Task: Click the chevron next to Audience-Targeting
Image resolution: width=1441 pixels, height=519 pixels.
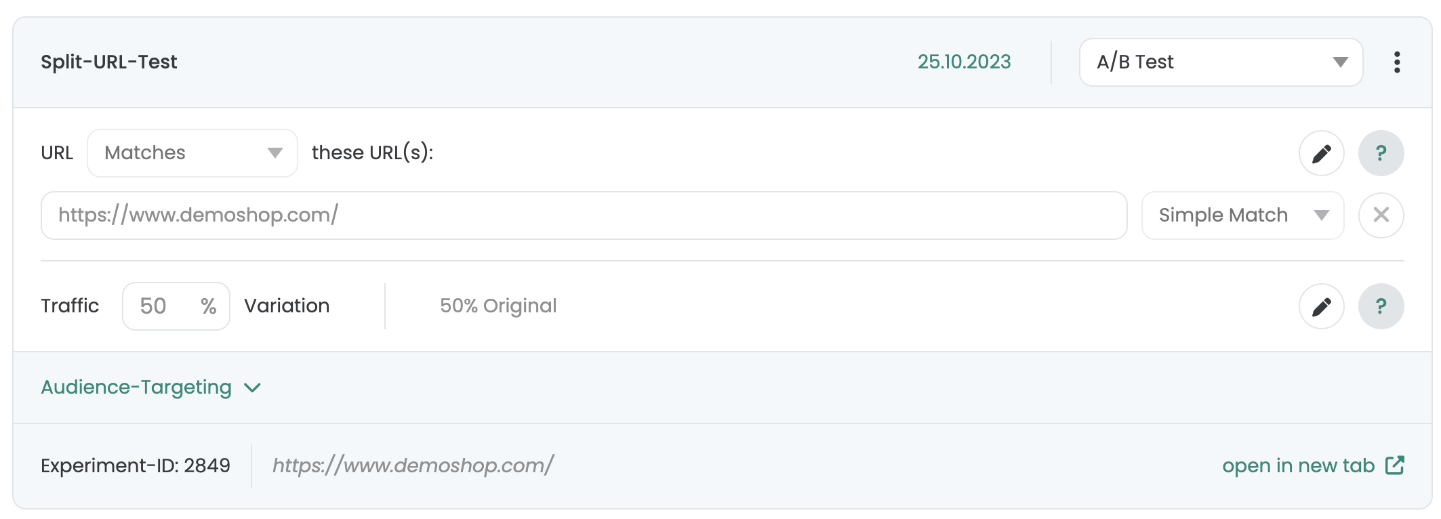Action: point(253,388)
